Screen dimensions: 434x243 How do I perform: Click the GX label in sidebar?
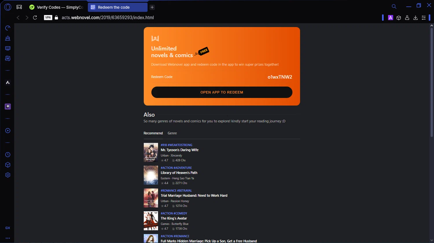pyautogui.click(x=8, y=228)
